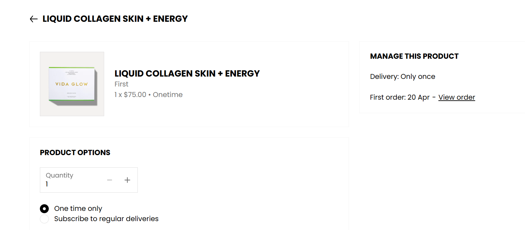Click the back arrow icon
Viewport: 525px width, 230px height.
34,19
